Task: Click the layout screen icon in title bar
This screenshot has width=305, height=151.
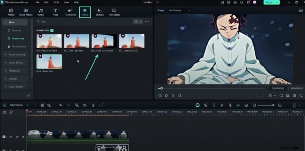Action: [223, 2]
